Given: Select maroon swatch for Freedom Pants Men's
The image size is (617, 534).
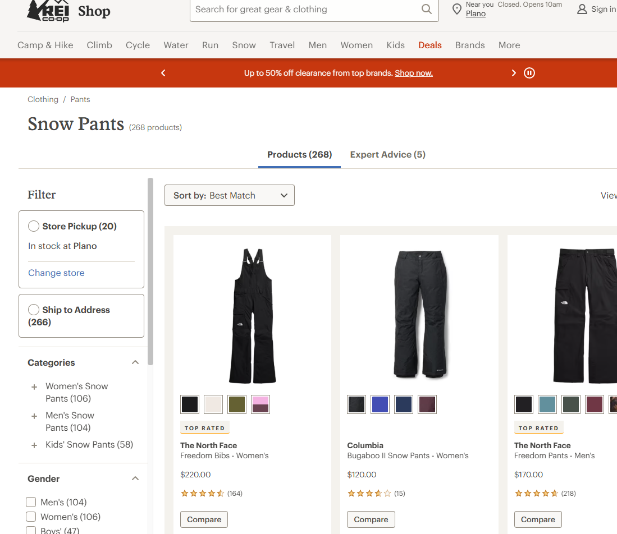Looking at the screenshot, I should [595, 404].
